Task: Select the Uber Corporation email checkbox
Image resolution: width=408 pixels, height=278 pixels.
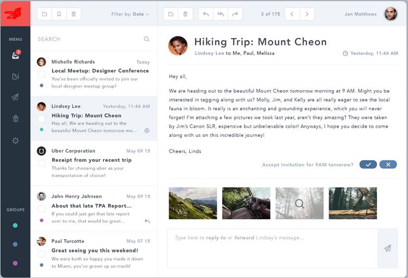Action: 41,163
